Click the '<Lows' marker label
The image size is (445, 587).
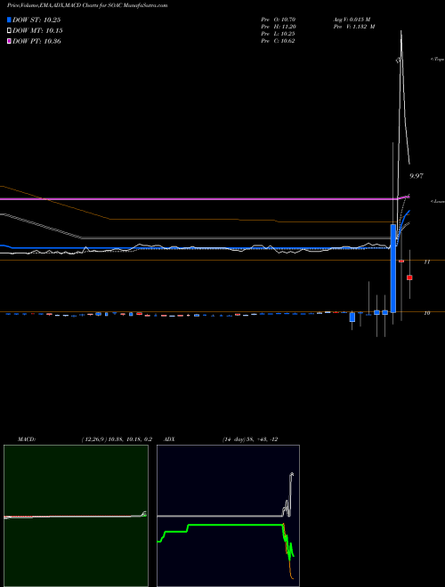pos(437,201)
